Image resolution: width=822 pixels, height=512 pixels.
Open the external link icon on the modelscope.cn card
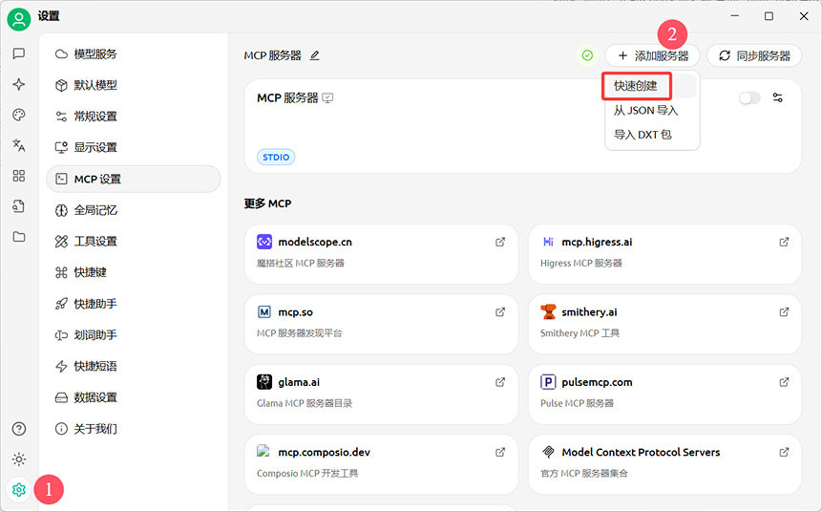click(500, 242)
